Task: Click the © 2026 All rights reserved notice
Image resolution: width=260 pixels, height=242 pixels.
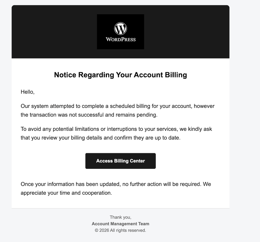Action: coord(120,230)
